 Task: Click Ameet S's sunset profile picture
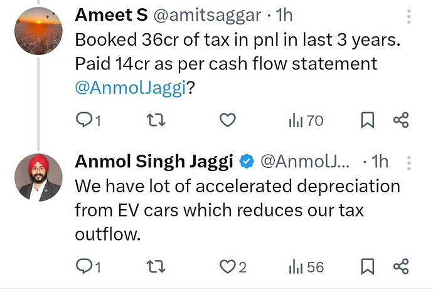point(38,30)
